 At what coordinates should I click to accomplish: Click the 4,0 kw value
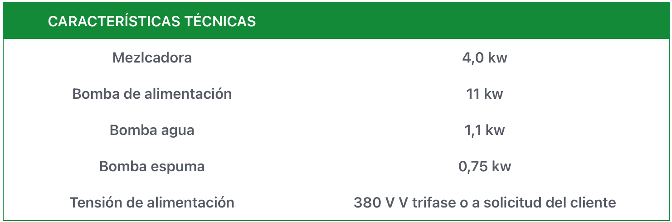click(x=485, y=58)
